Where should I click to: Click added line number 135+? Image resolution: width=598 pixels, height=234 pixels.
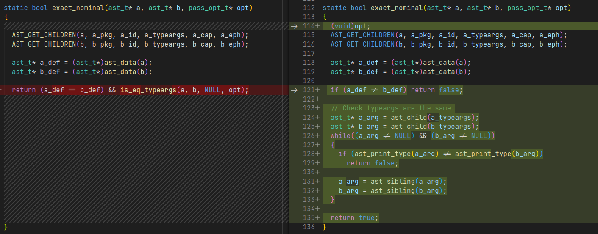(312, 218)
